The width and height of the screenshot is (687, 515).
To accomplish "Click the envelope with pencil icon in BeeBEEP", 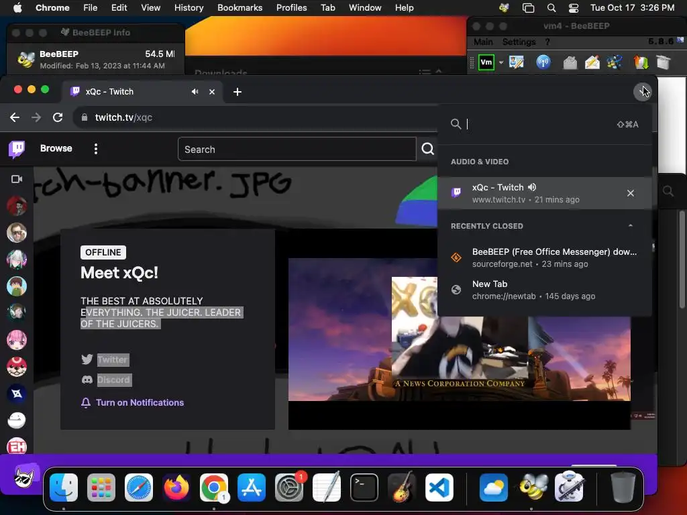I will [x=592, y=62].
